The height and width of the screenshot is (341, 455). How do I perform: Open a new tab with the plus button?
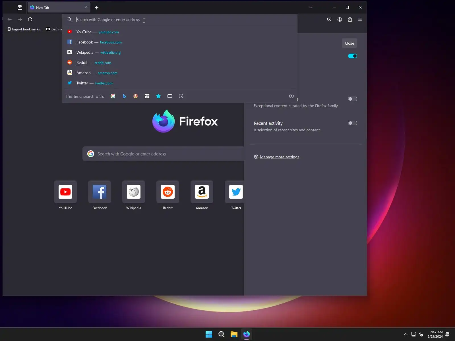[x=96, y=8]
